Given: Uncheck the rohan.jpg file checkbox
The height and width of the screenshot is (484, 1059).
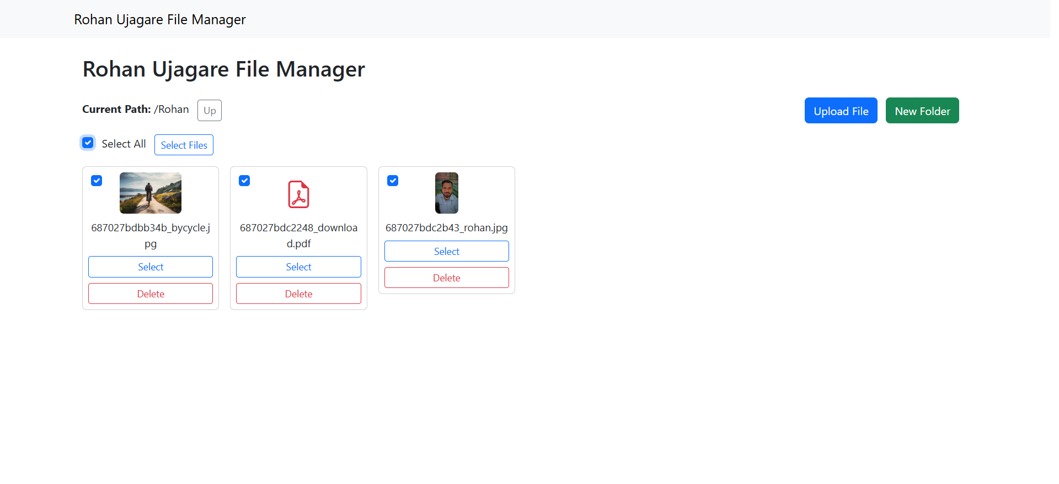Looking at the screenshot, I should pos(393,181).
